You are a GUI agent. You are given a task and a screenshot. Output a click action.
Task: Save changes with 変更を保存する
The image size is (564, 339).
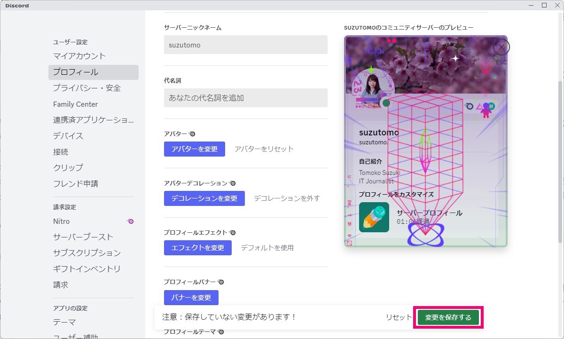[448, 317]
